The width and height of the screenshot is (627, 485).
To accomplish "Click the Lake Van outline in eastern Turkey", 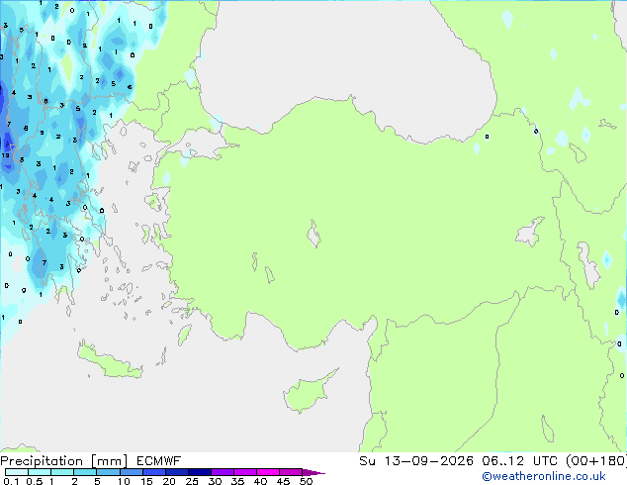I will [x=530, y=232].
